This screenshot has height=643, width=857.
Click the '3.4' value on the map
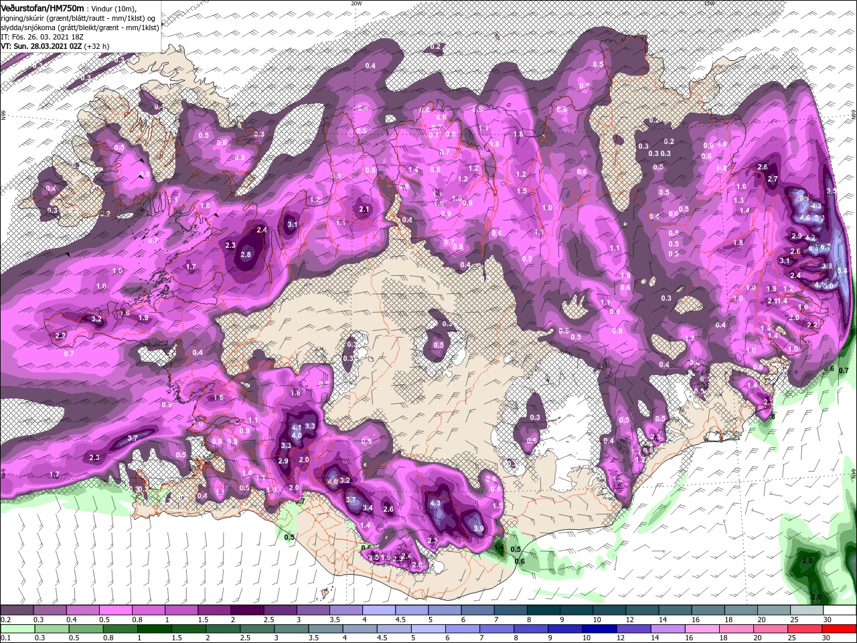click(x=368, y=508)
